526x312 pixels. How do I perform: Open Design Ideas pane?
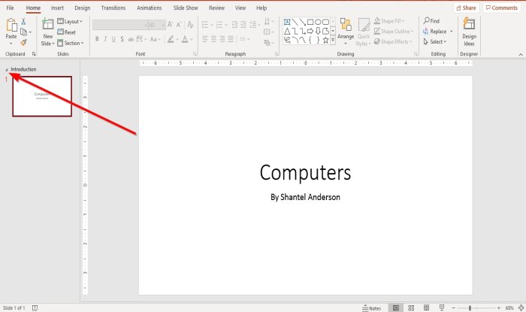click(469, 32)
